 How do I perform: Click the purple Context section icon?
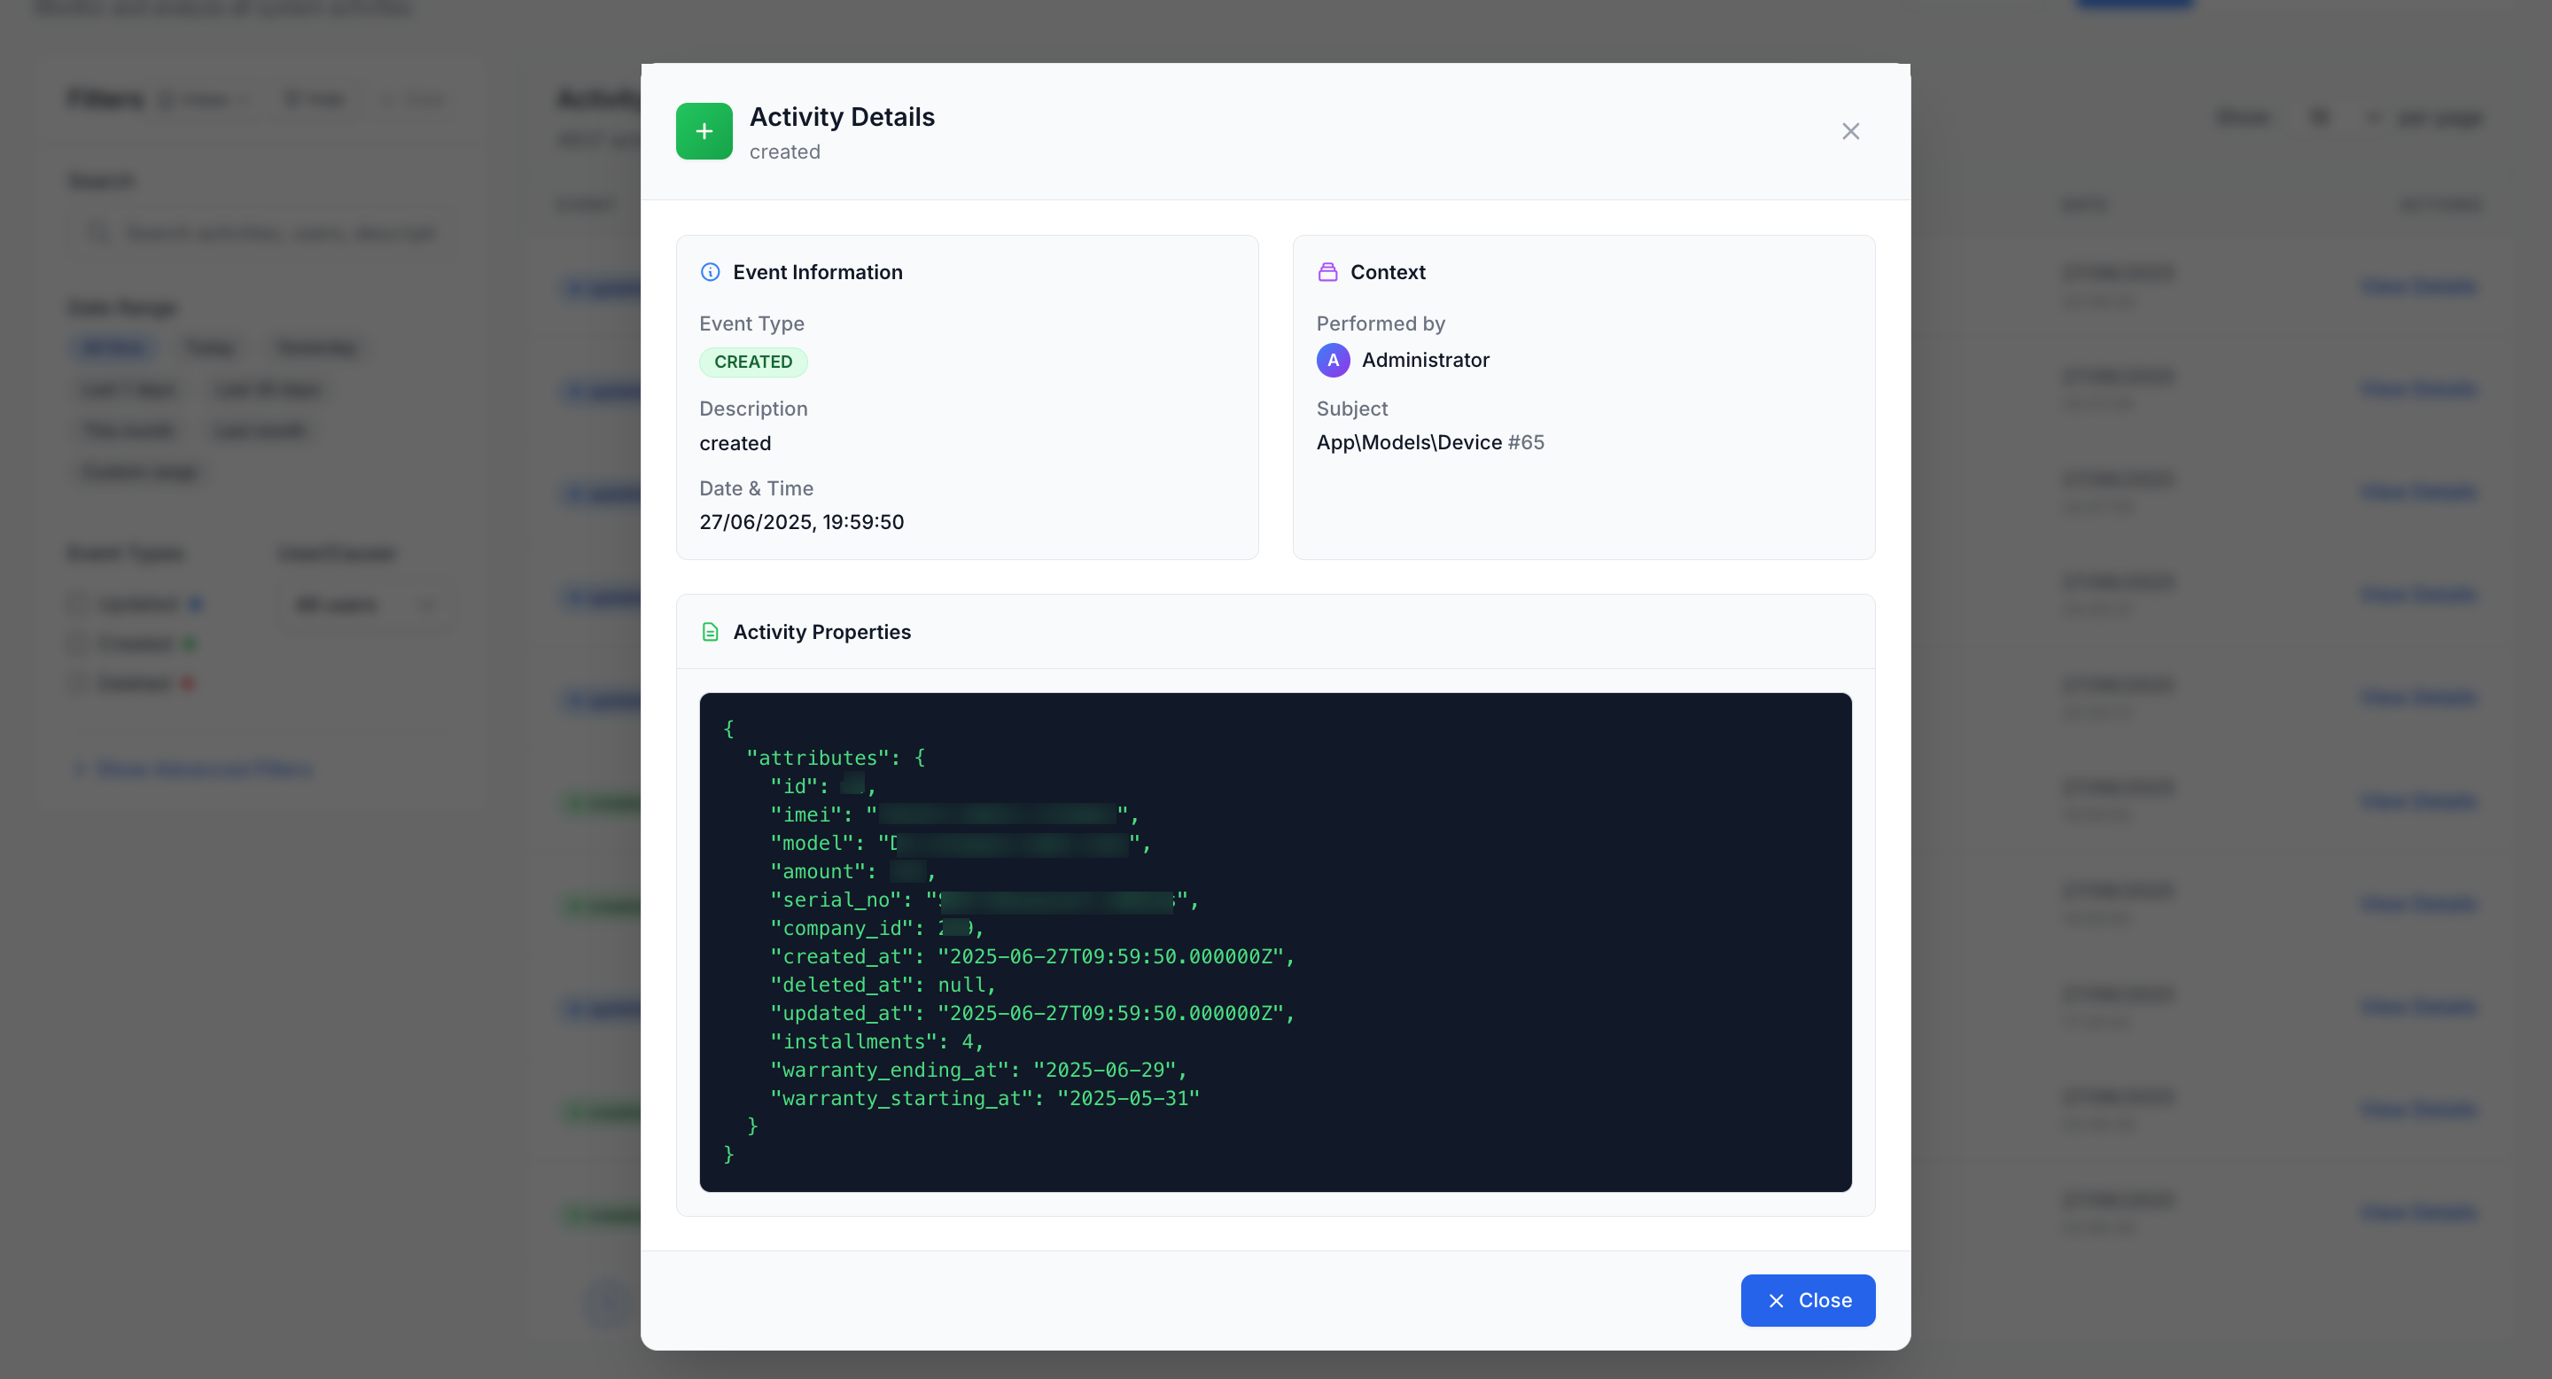[1327, 271]
